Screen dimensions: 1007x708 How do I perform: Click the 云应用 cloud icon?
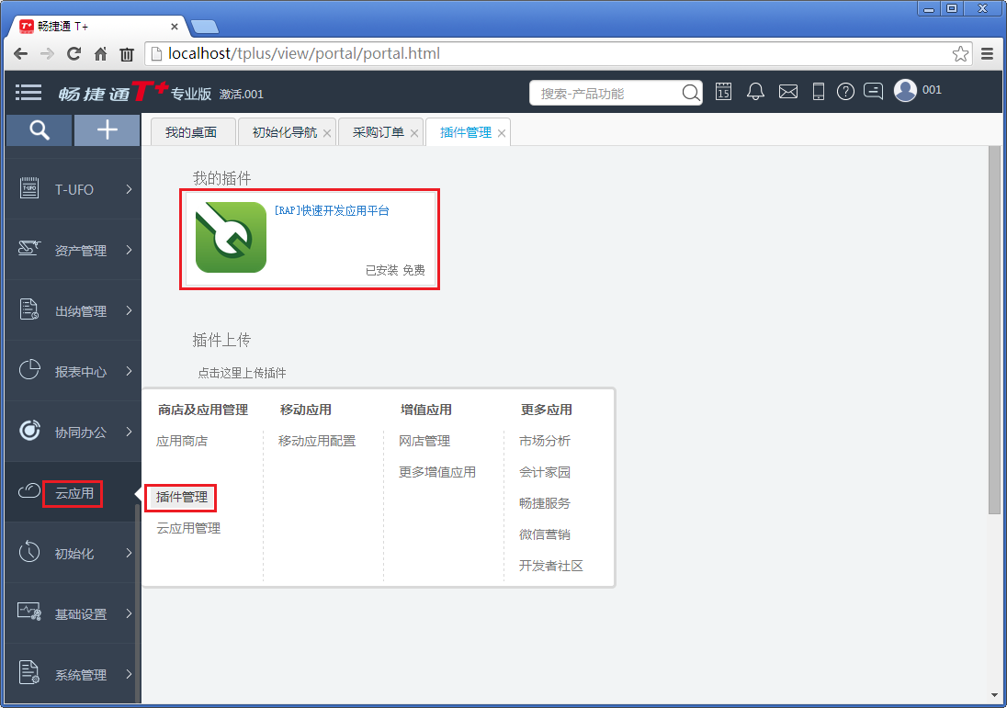coord(29,491)
